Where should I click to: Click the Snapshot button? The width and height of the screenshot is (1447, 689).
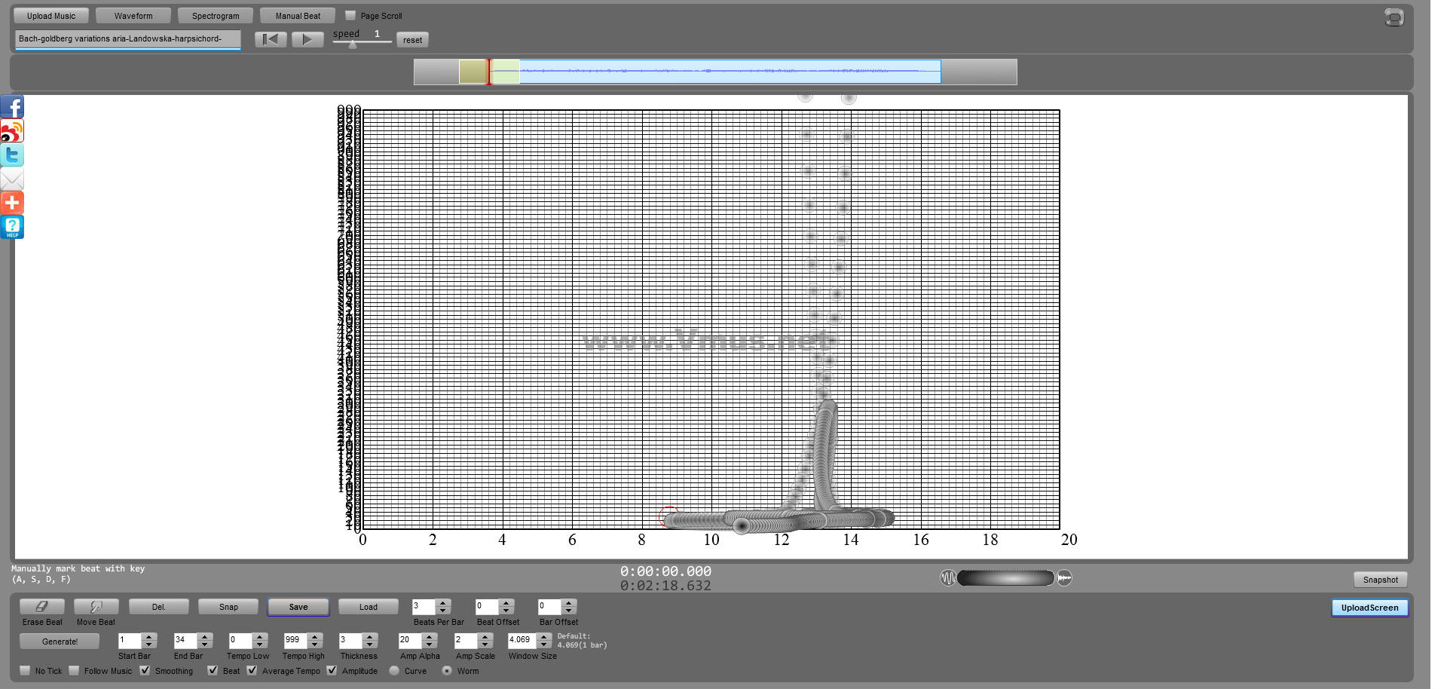(x=1380, y=580)
